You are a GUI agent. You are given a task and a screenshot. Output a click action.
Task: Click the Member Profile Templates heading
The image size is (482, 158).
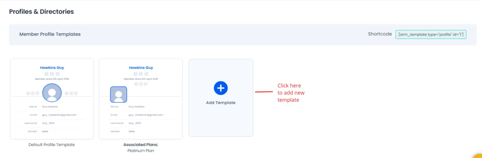(50, 34)
